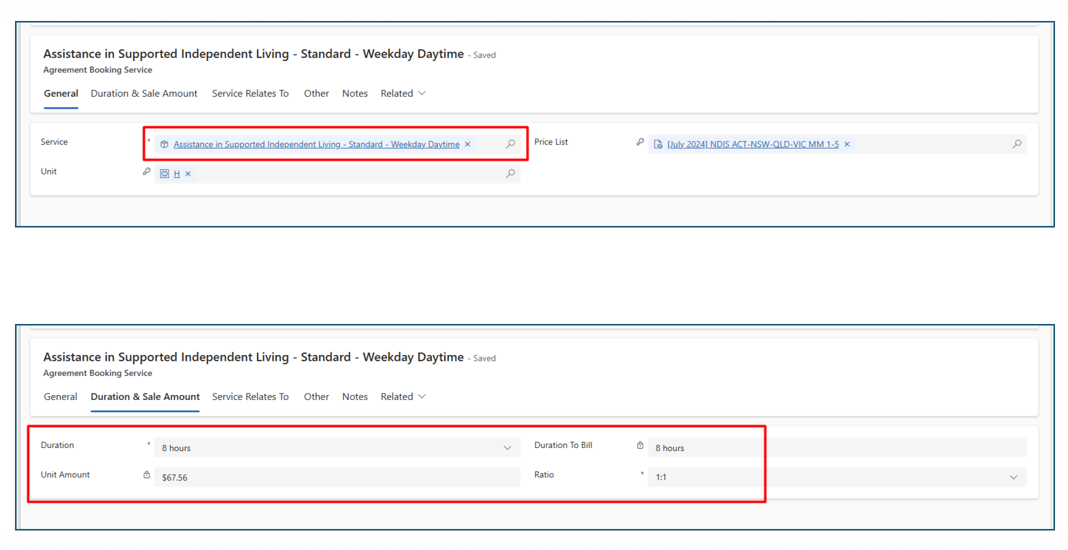
Task: Select the Notes tab in bottom form
Action: [354, 396]
